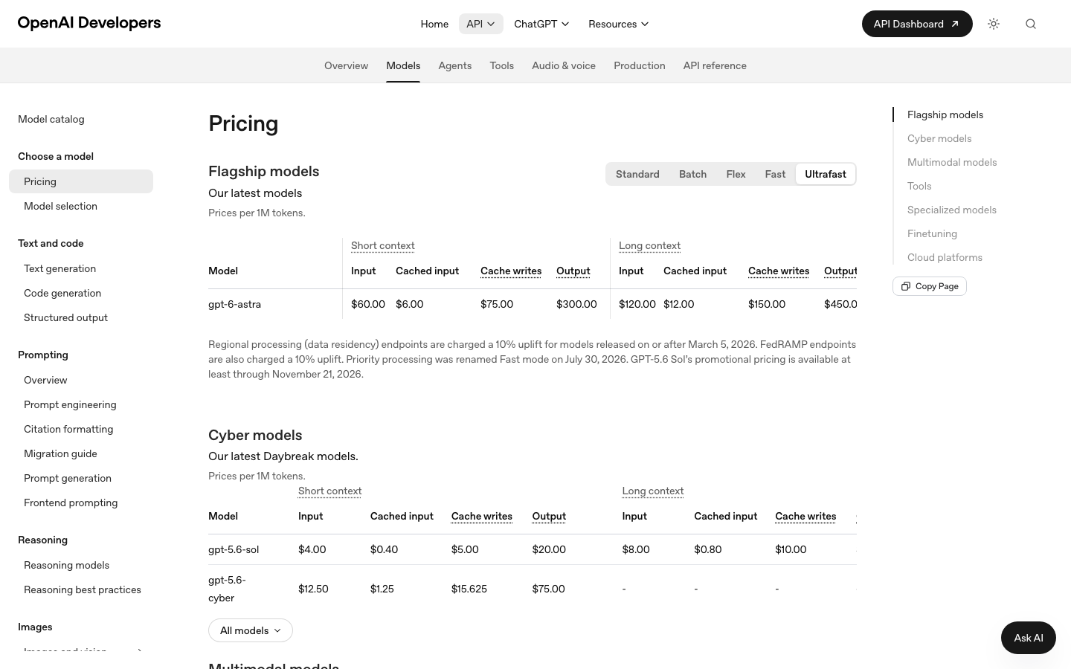Expand the ChatGPT dropdown
This screenshot has height=669, width=1071.
(x=542, y=24)
